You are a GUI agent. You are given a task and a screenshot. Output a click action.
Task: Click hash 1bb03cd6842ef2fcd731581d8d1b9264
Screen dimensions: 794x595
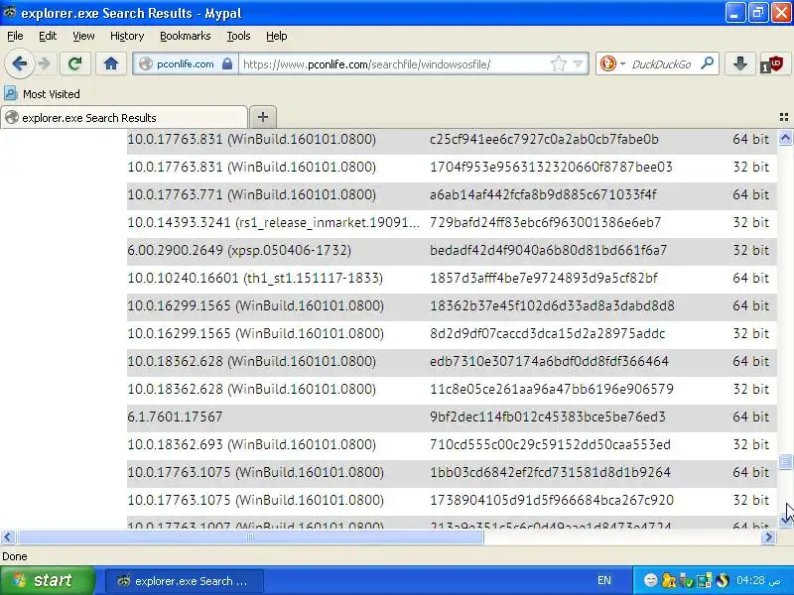(x=550, y=473)
